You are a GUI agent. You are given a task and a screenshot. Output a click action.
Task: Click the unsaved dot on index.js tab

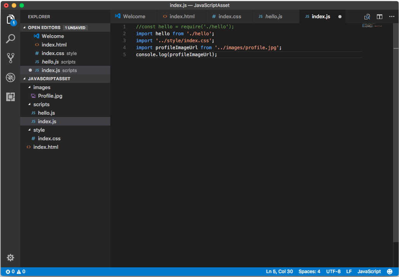click(340, 17)
